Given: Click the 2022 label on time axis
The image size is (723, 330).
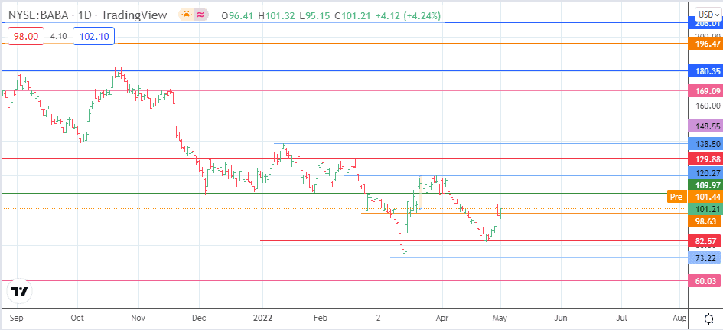Looking at the screenshot, I should [x=262, y=318].
